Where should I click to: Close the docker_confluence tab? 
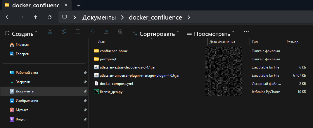tap(66, 5)
